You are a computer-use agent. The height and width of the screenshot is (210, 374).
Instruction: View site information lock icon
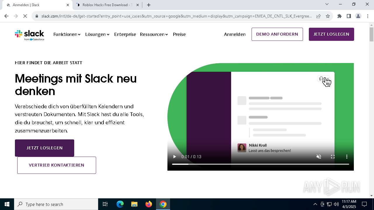[x=37, y=16]
